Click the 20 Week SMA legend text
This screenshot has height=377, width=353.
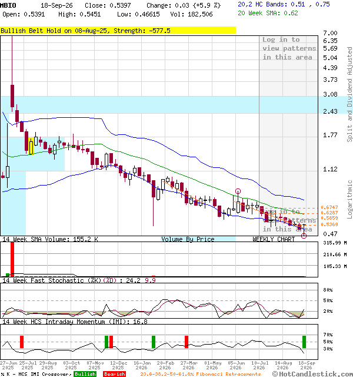coord(268,13)
